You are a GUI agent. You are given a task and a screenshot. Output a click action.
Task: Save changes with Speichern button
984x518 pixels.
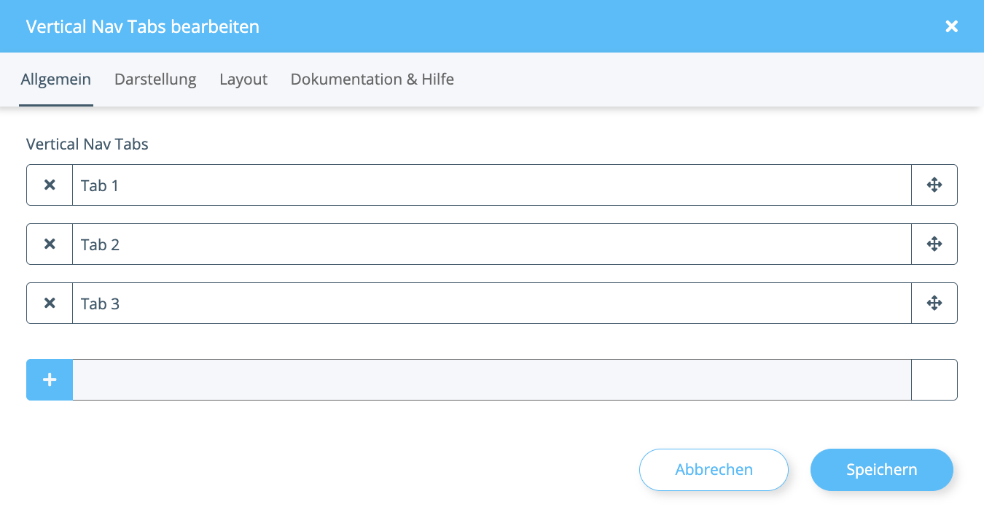[882, 470]
